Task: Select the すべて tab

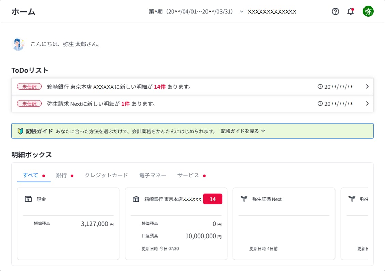Action: (34, 175)
